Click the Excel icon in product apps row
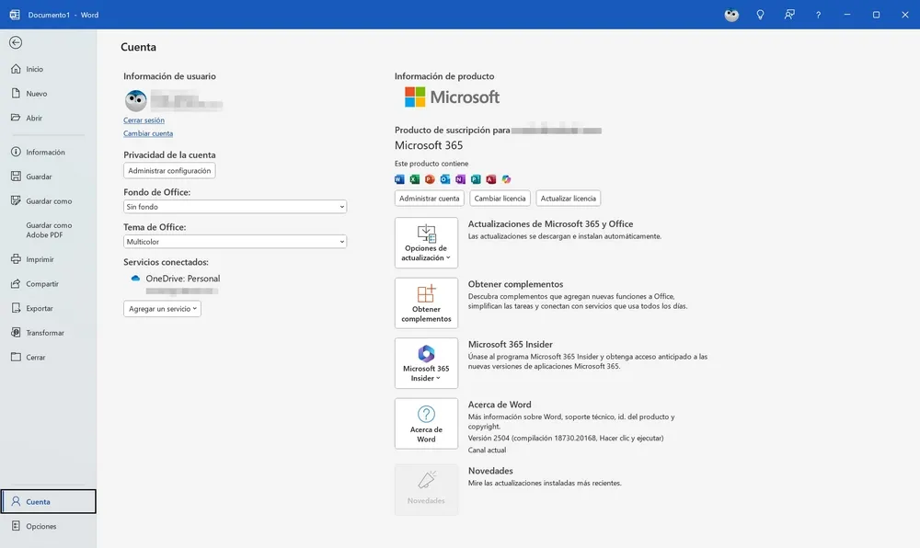This screenshot has width=920, height=548. pyautogui.click(x=415, y=179)
